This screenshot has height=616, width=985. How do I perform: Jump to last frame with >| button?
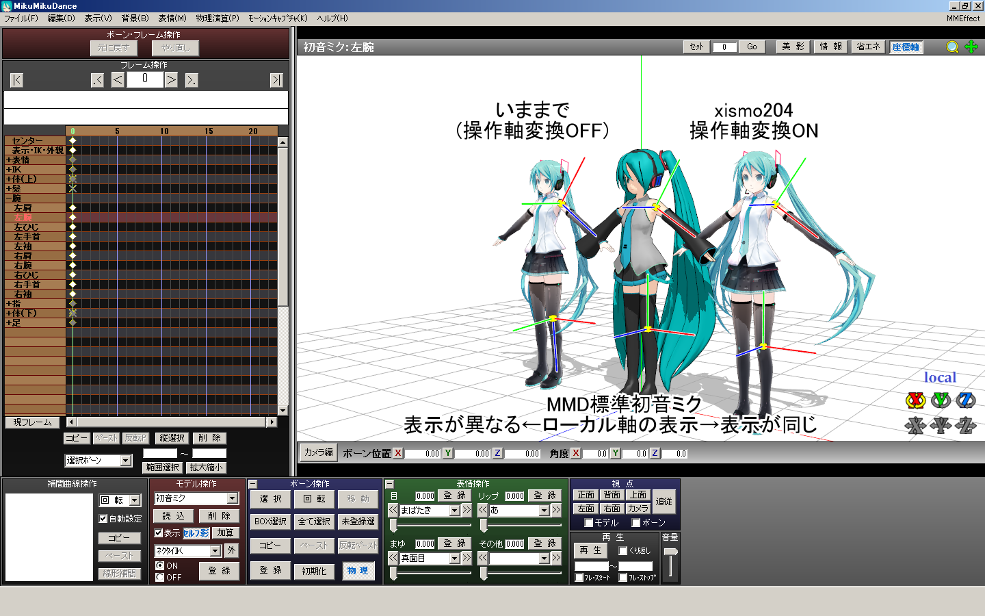(x=276, y=80)
